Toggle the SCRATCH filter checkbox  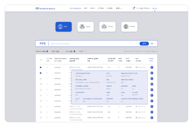click(x=47, y=51)
